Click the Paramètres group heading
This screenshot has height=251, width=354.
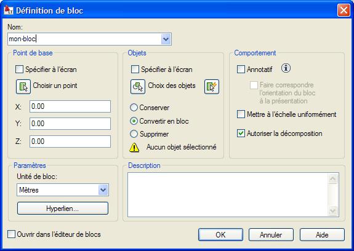pos(30,165)
